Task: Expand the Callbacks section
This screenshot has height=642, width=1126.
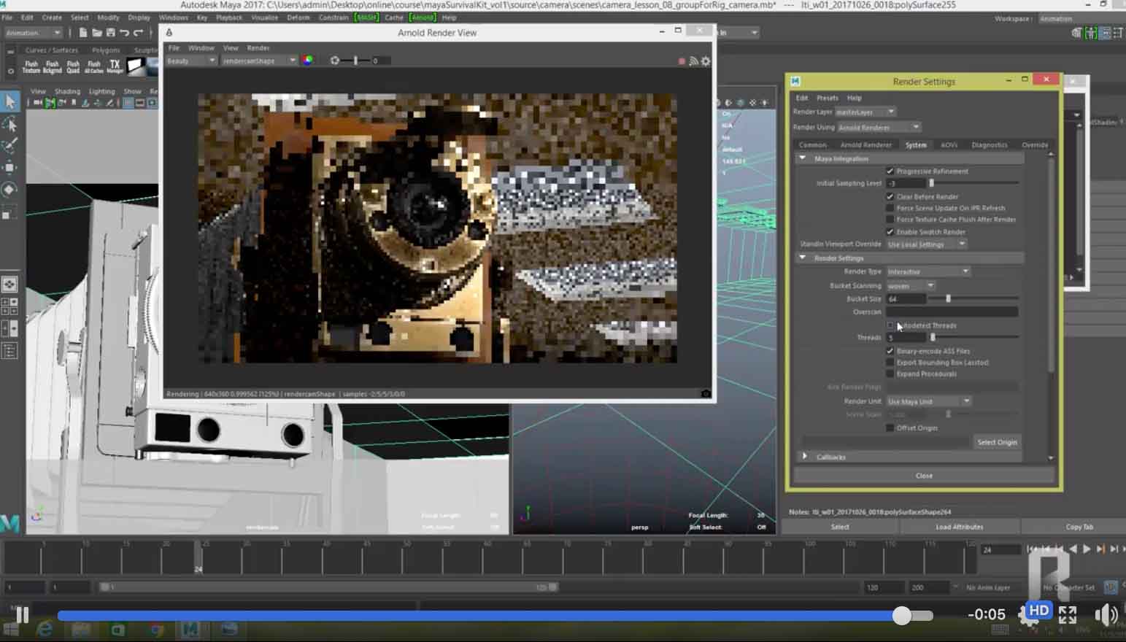Action: click(806, 457)
